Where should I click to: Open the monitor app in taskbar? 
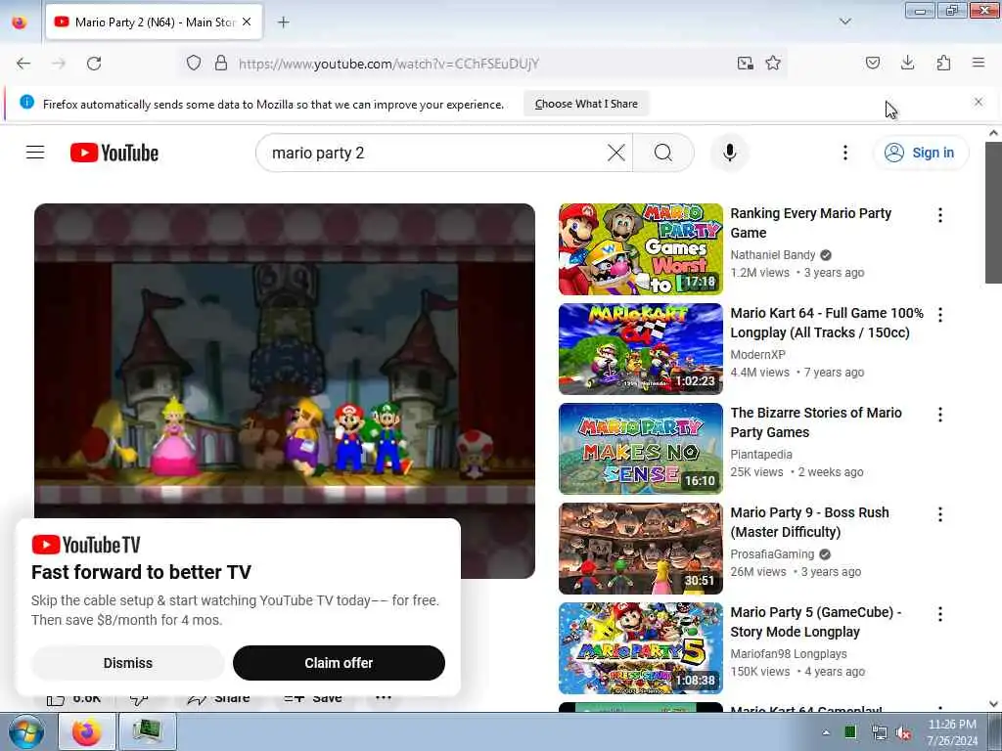tap(147, 731)
